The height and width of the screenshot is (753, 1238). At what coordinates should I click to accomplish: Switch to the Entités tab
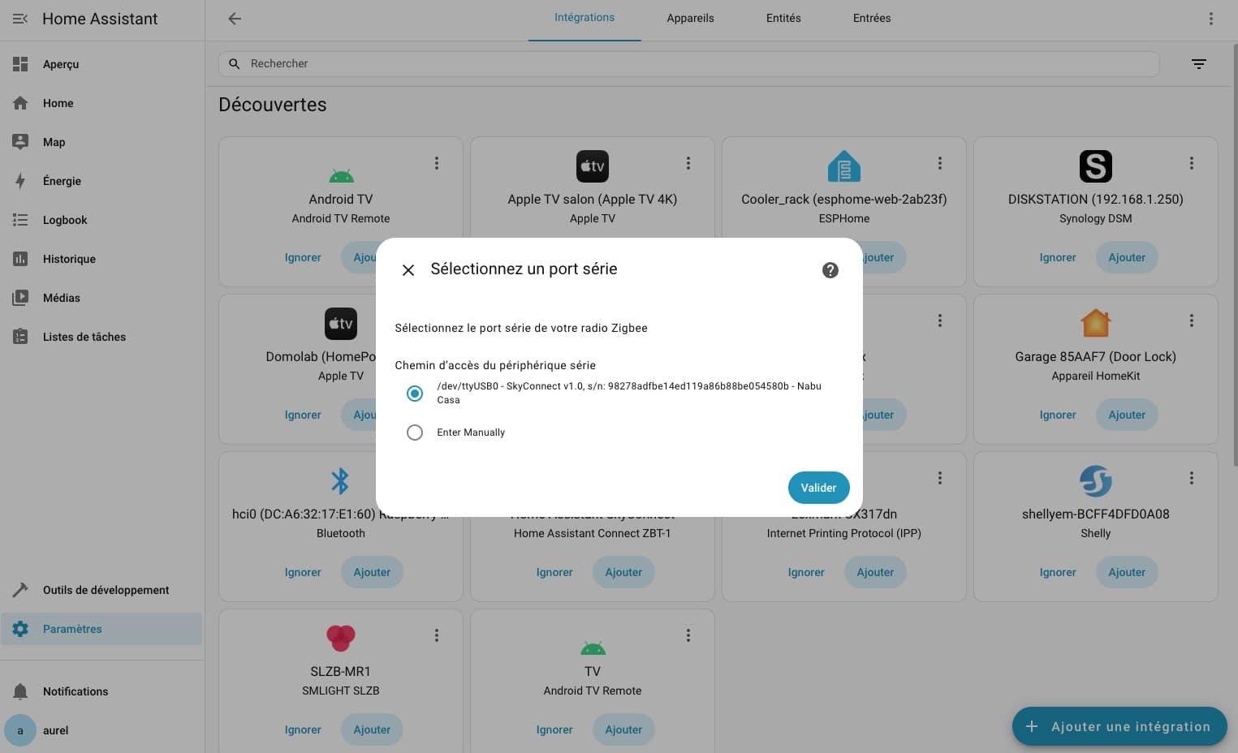coord(783,18)
